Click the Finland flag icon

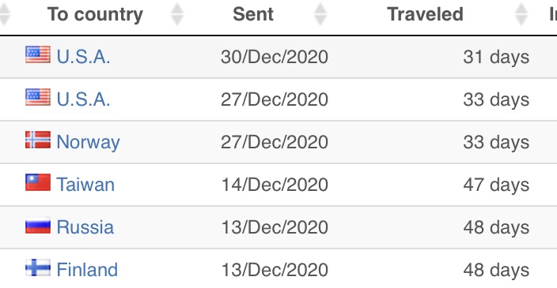[x=38, y=267]
